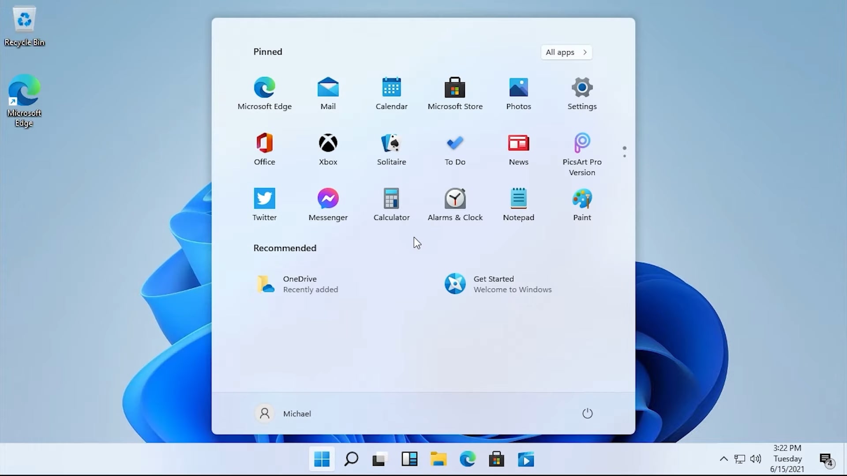The image size is (847, 476).
Task: Click the taskbar clock display
Action: (787, 458)
